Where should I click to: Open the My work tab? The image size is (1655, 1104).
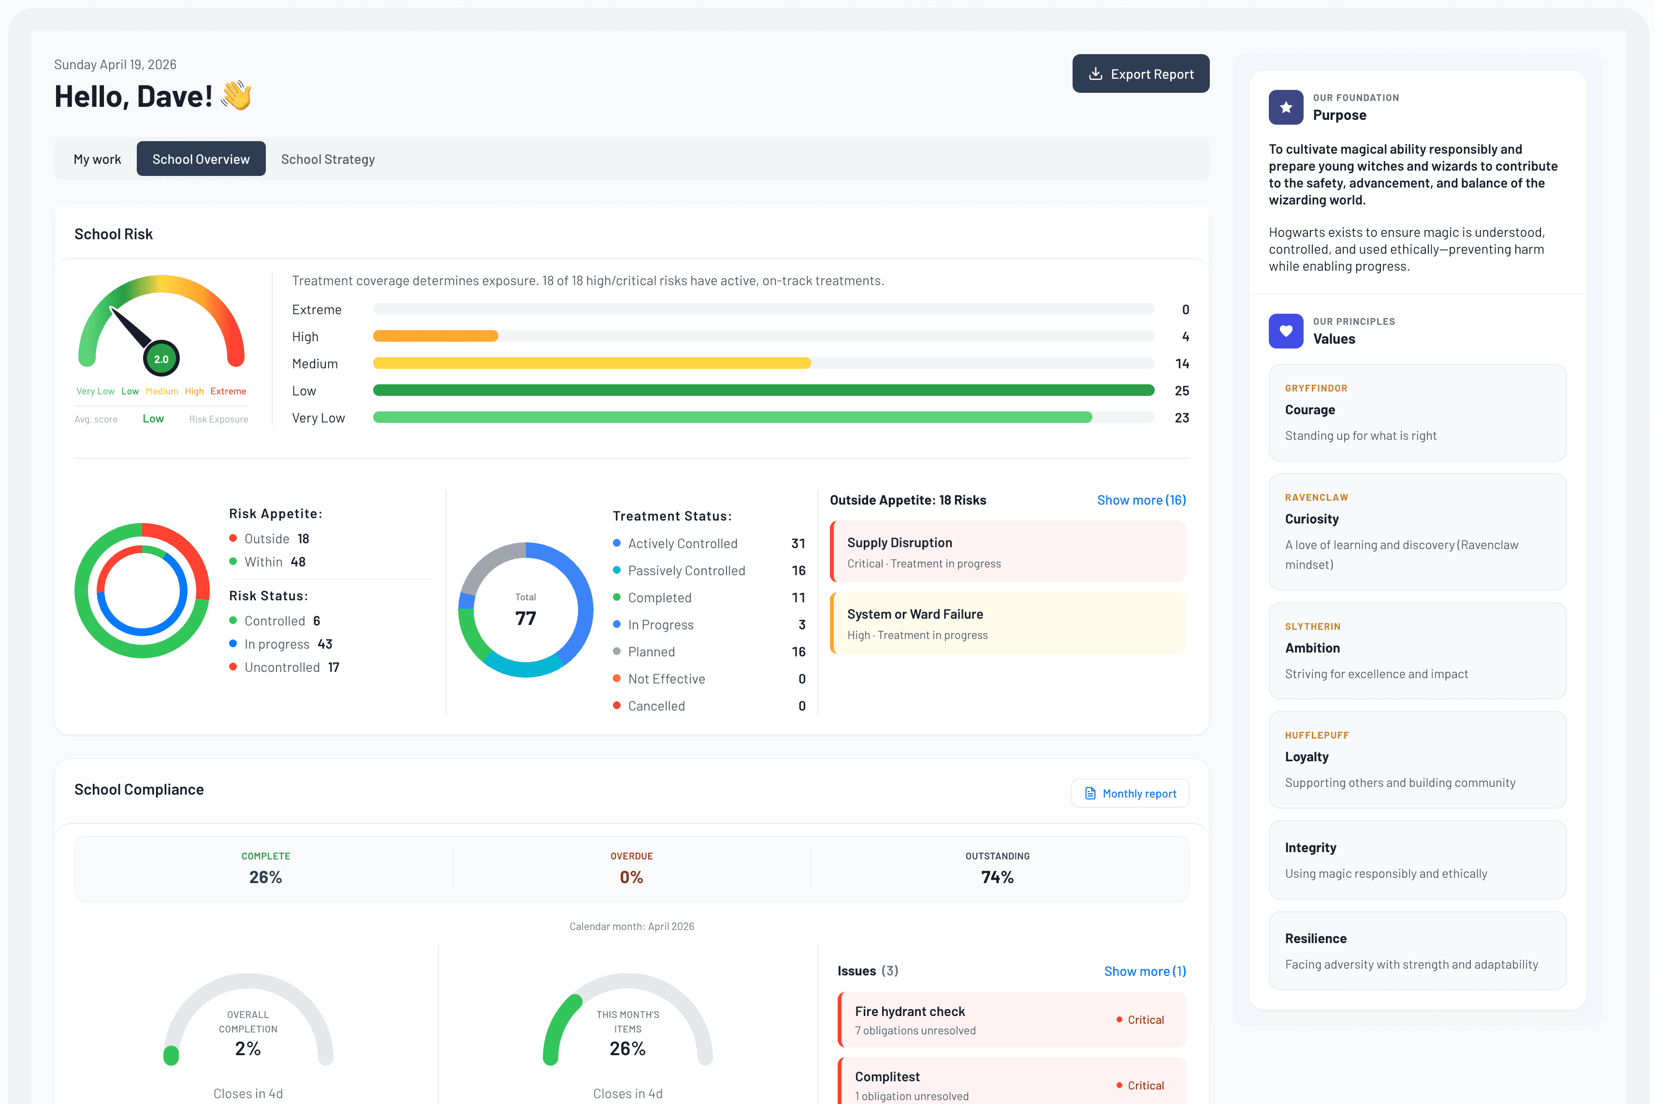pyautogui.click(x=97, y=159)
